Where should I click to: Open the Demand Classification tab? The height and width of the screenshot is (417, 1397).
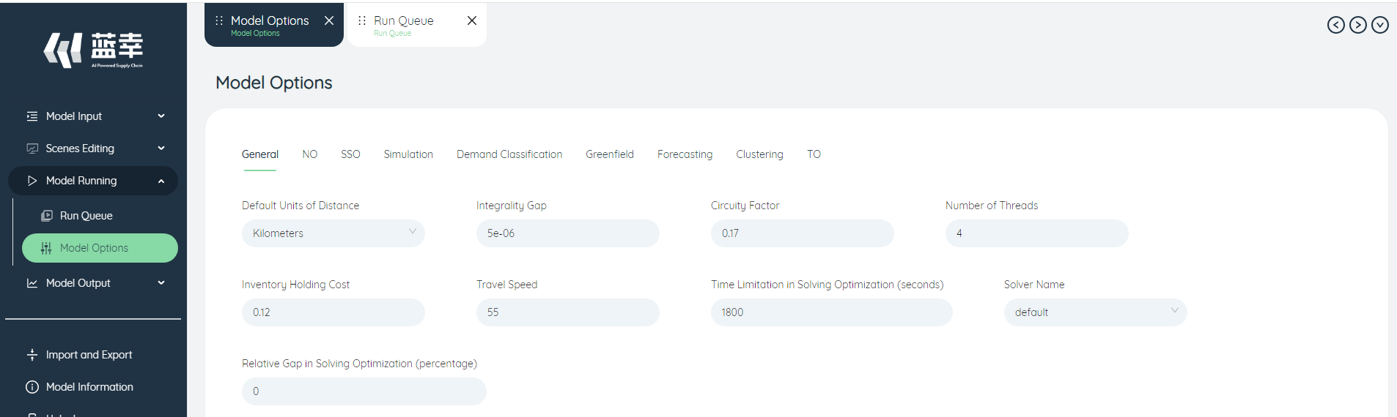(509, 154)
